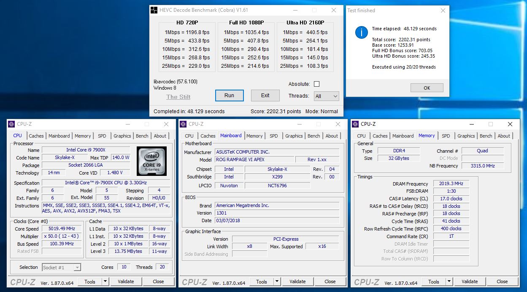Screen dimensions: 527x292
Task: Select CPU tab in the Mainboard CPU-Z window
Action: click(189, 136)
